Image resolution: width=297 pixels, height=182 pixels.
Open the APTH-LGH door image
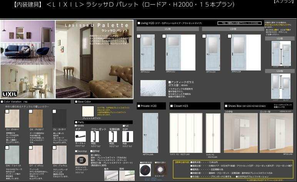tap(213, 52)
